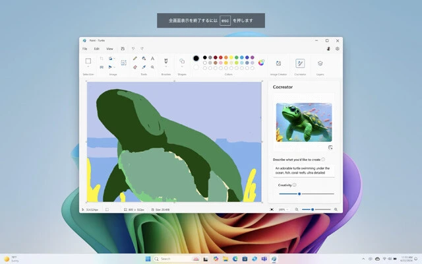Open the Image Creator tool

pyautogui.click(x=278, y=63)
